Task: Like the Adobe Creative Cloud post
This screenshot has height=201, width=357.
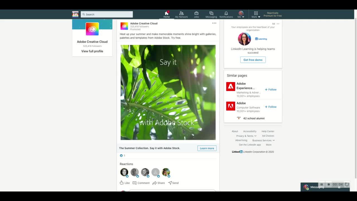Action: [x=125, y=183]
